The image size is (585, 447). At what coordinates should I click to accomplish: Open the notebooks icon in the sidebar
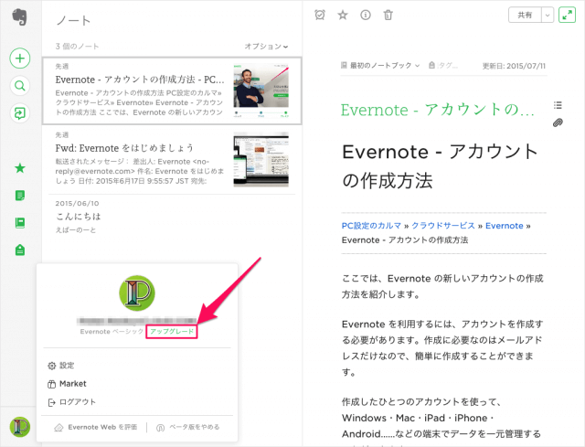pos(19,222)
